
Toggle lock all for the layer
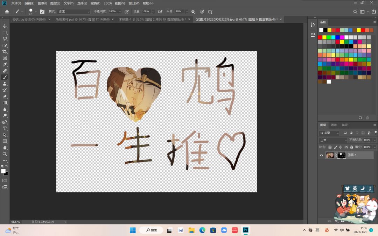(x=352, y=147)
